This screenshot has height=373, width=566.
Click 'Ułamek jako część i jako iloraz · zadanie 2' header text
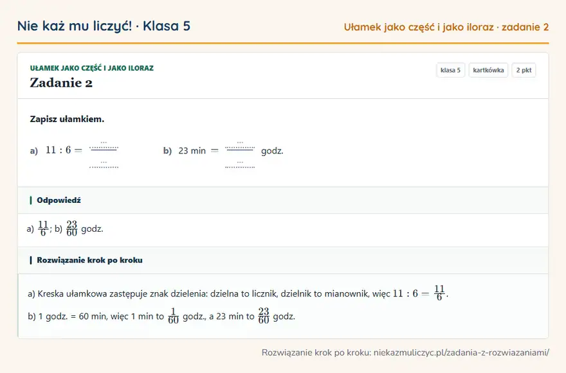click(446, 27)
